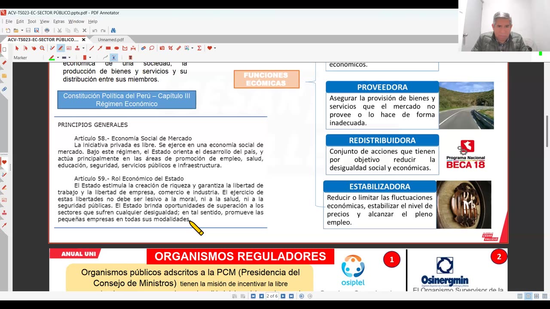Select the Lasso tool
Viewport: 550px width, 309px height.
[152, 48]
